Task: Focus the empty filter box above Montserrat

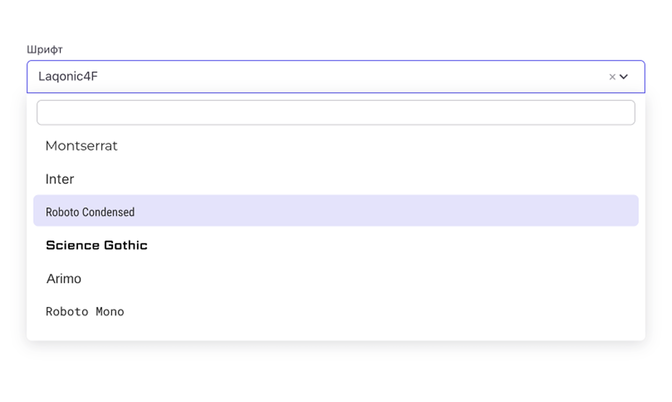Action: pyautogui.click(x=336, y=113)
